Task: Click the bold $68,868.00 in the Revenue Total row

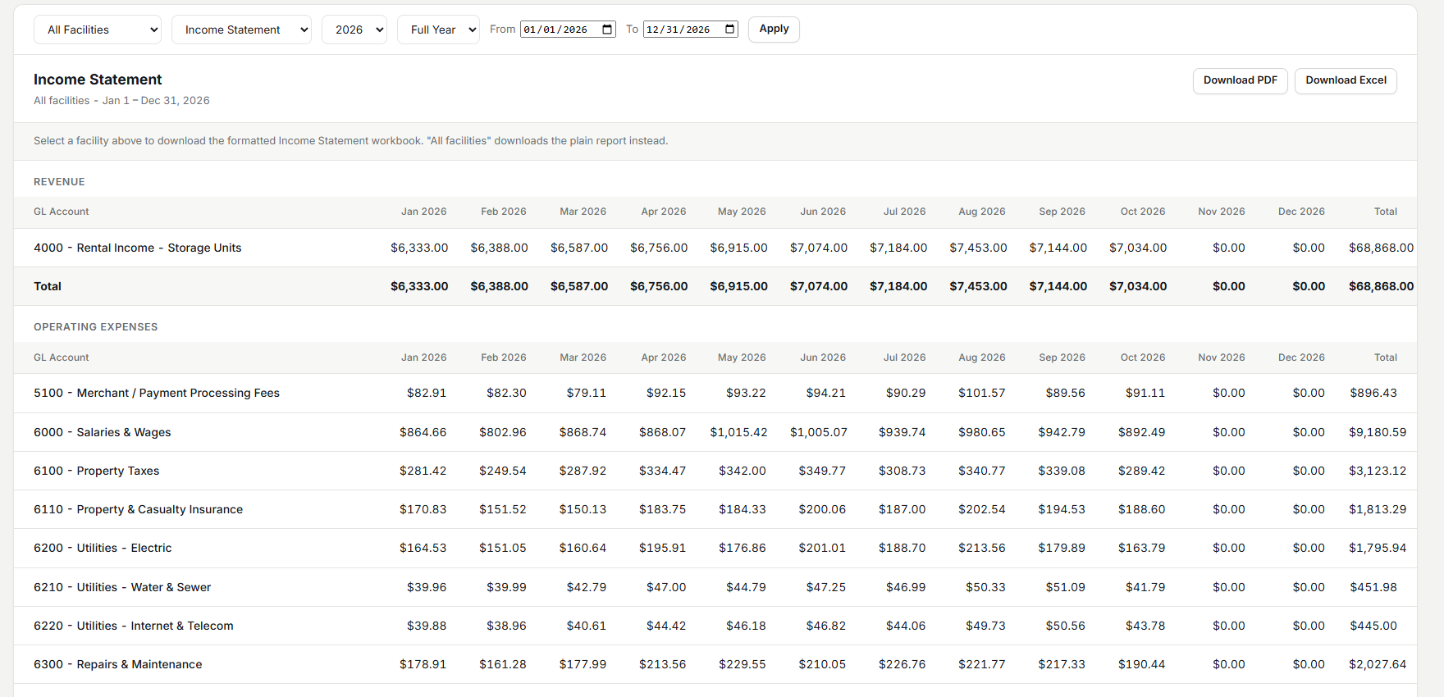Action: (1382, 286)
